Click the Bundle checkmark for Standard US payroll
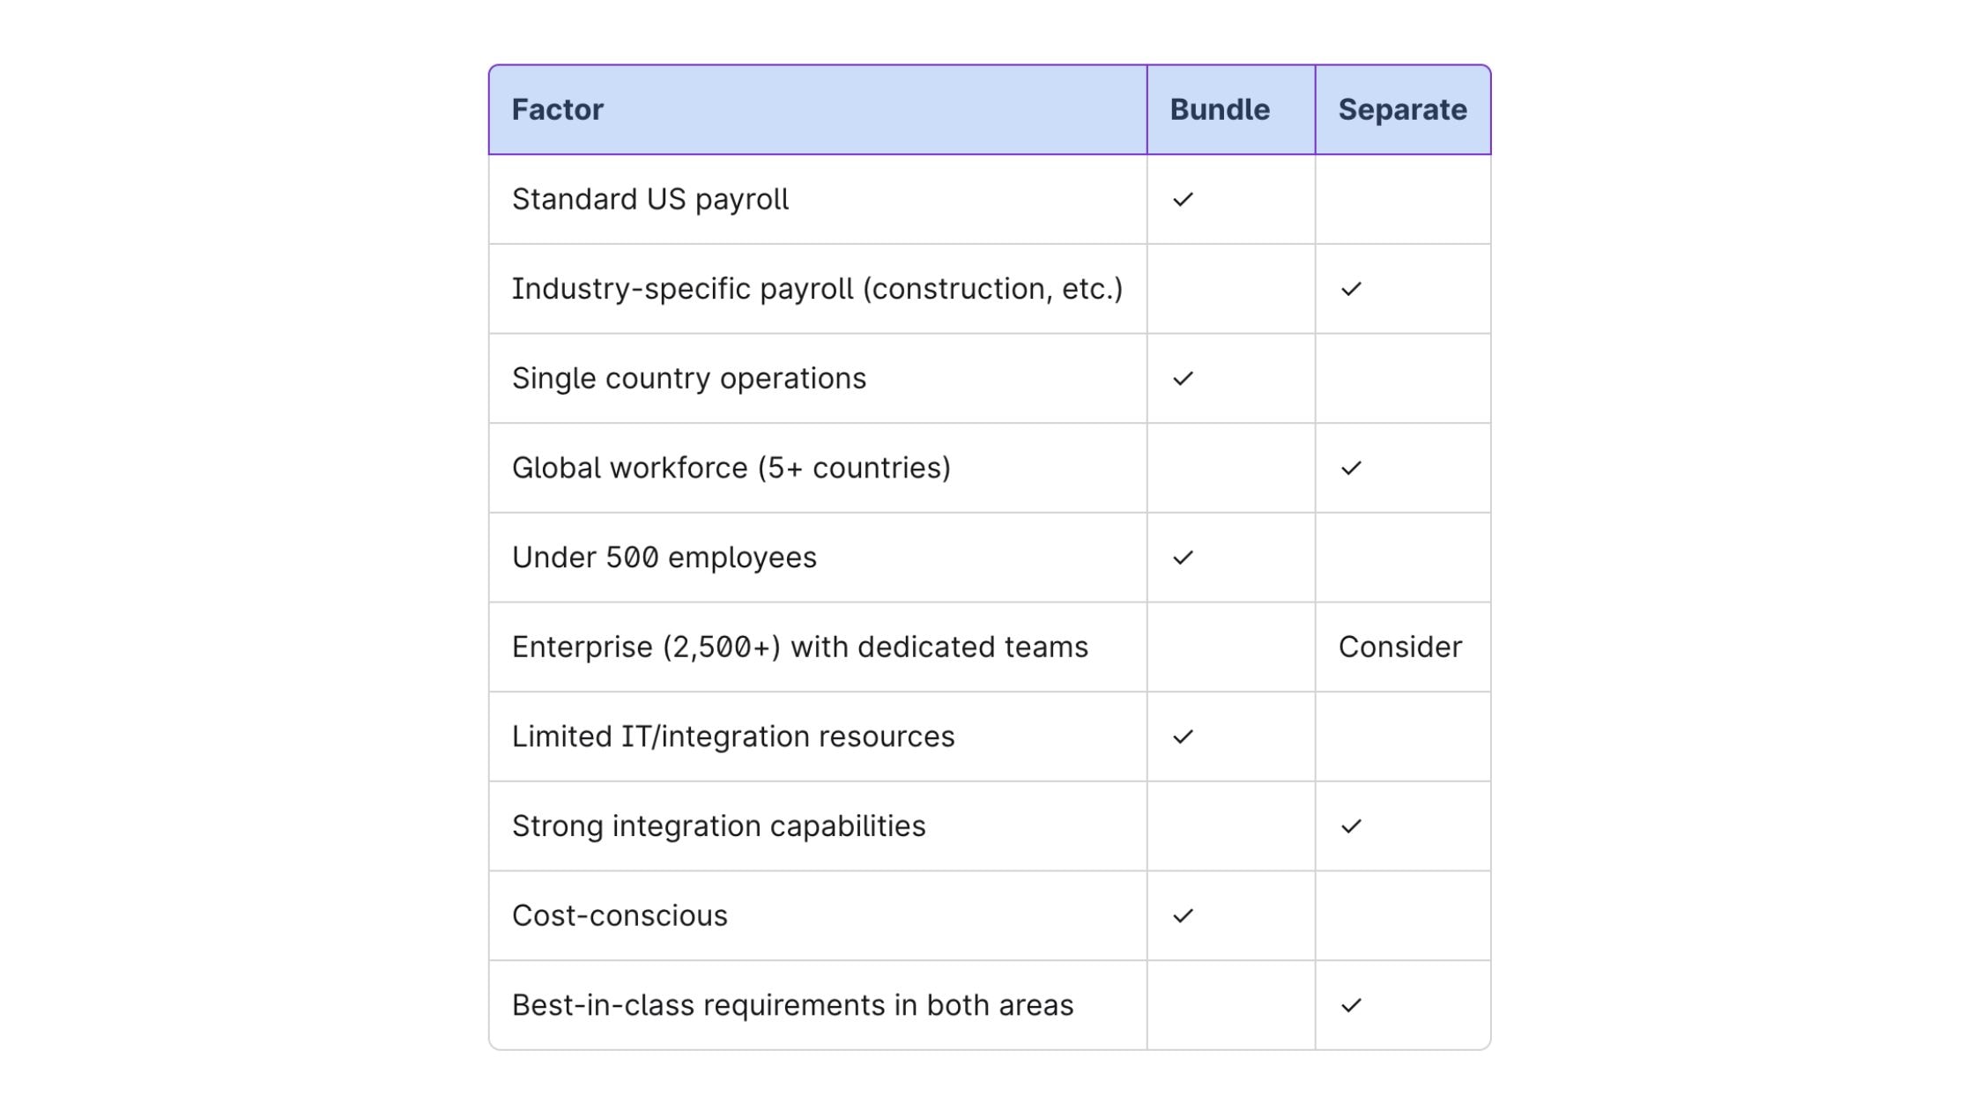The width and height of the screenshot is (1974, 1110). tap(1183, 200)
